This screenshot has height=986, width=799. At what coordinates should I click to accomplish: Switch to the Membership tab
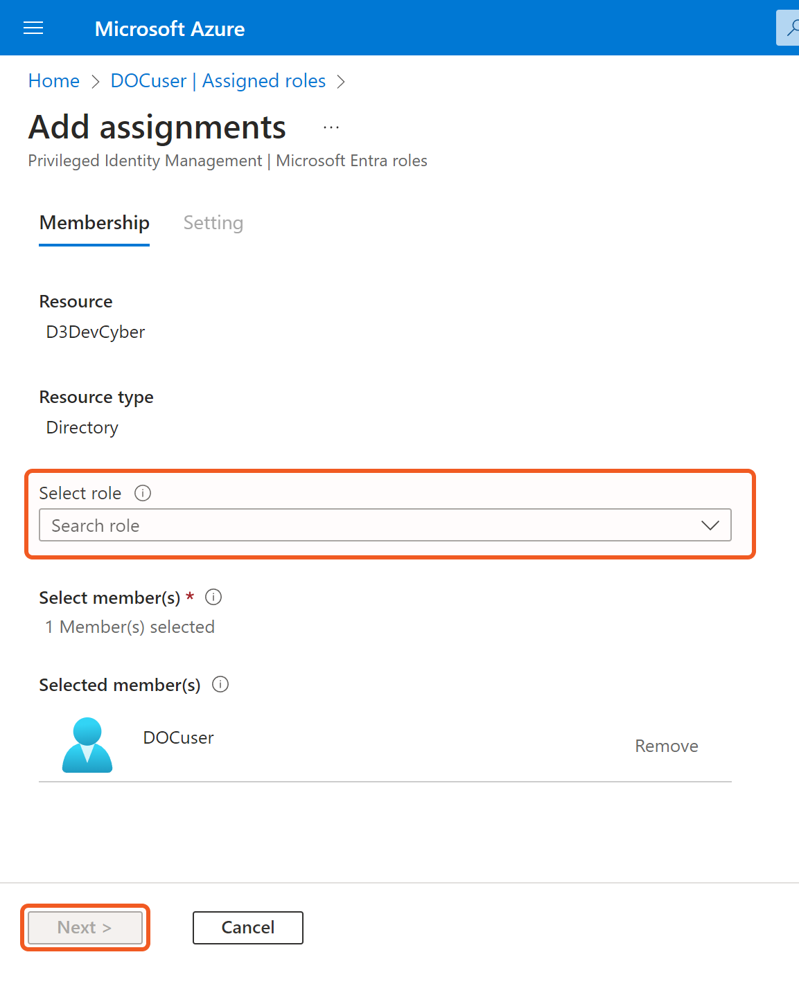pyautogui.click(x=94, y=223)
